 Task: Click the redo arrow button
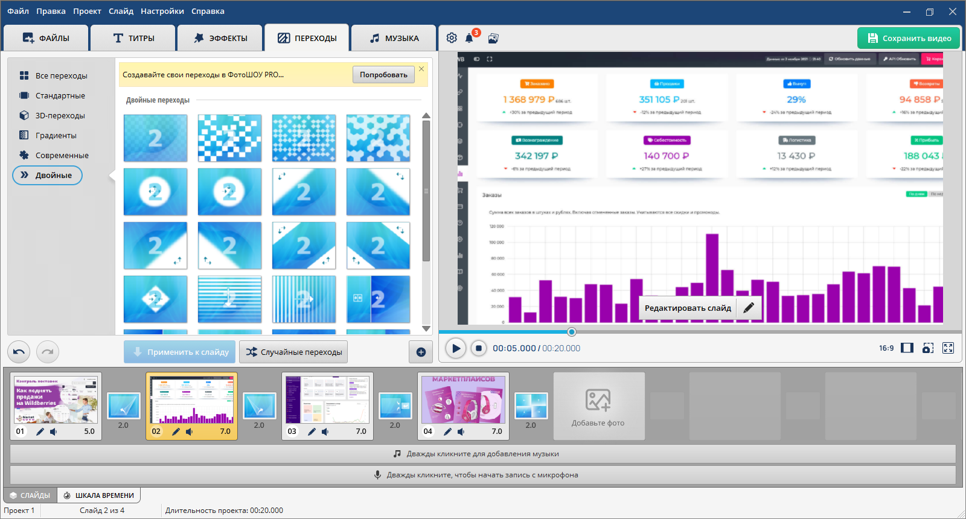48,352
